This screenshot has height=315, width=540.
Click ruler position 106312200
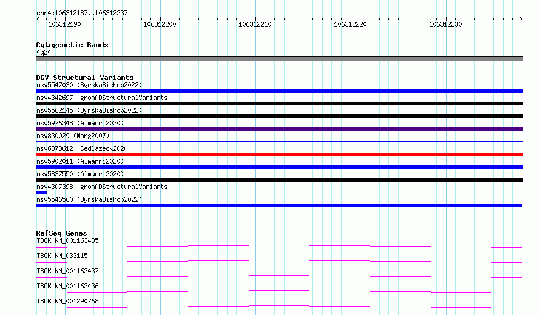pyautogui.click(x=160, y=24)
